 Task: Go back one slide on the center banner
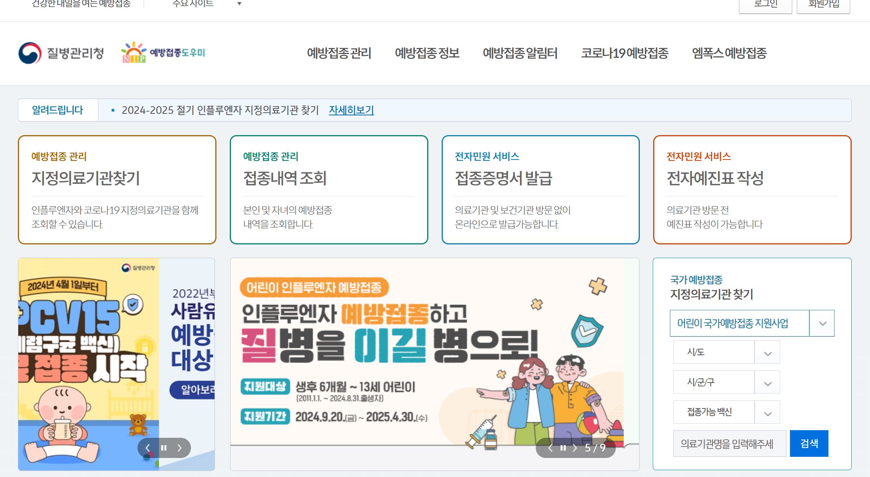coord(550,448)
